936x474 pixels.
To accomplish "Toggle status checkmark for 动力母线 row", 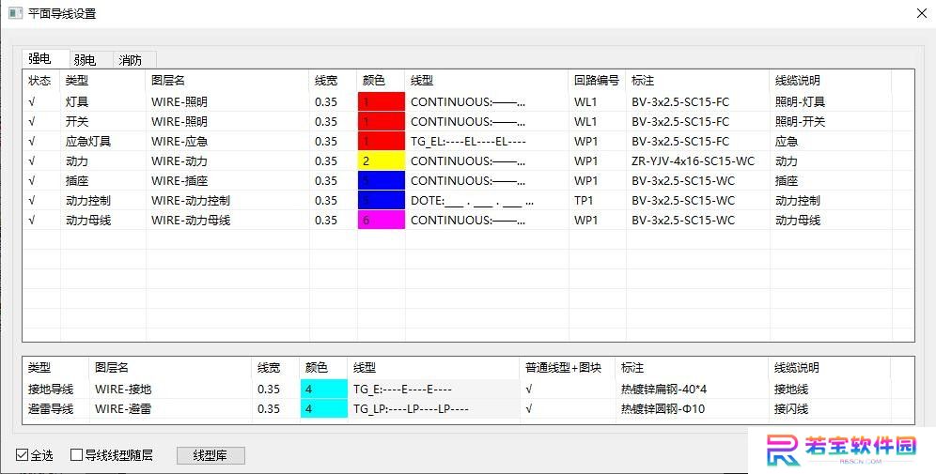I will 32,220.
